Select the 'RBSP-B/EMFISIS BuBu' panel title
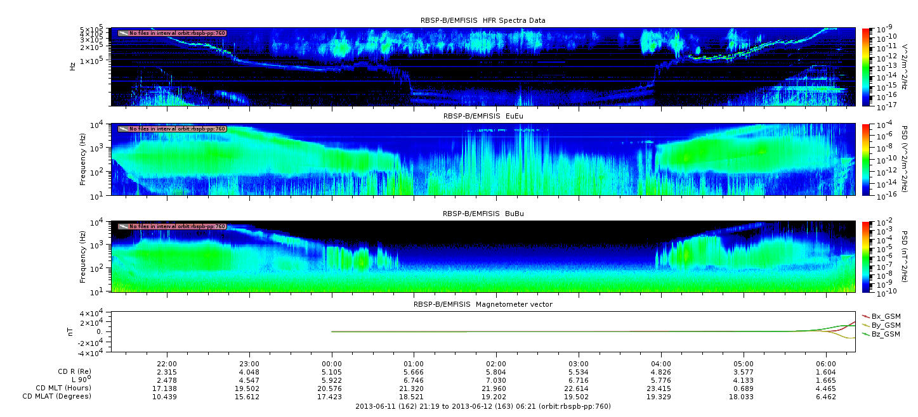The image size is (918, 417). pos(483,214)
